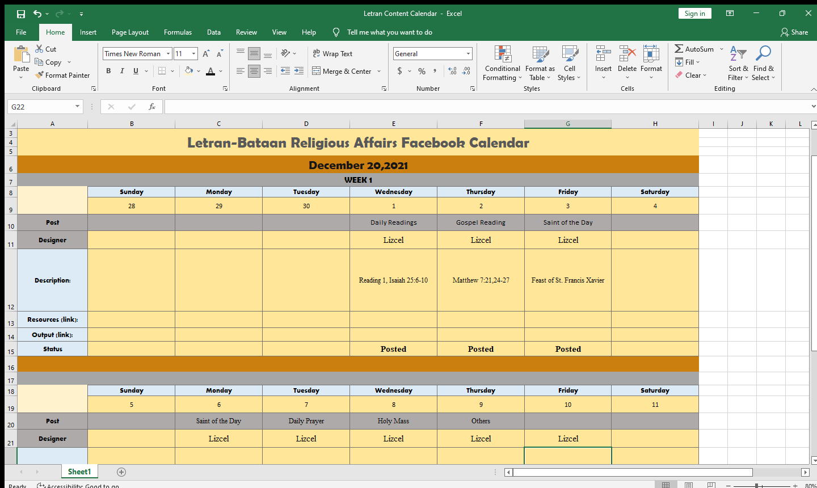Open the General number format dropdown
This screenshot has height=488, width=817.
pos(468,54)
